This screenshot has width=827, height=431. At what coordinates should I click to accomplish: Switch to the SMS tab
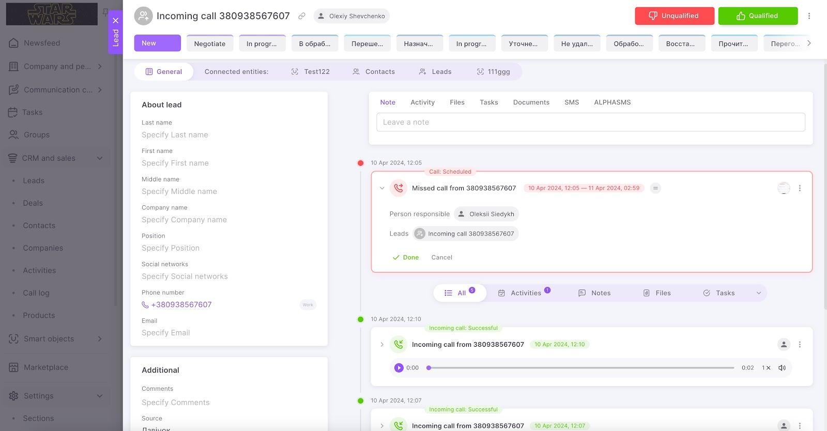[572, 102]
